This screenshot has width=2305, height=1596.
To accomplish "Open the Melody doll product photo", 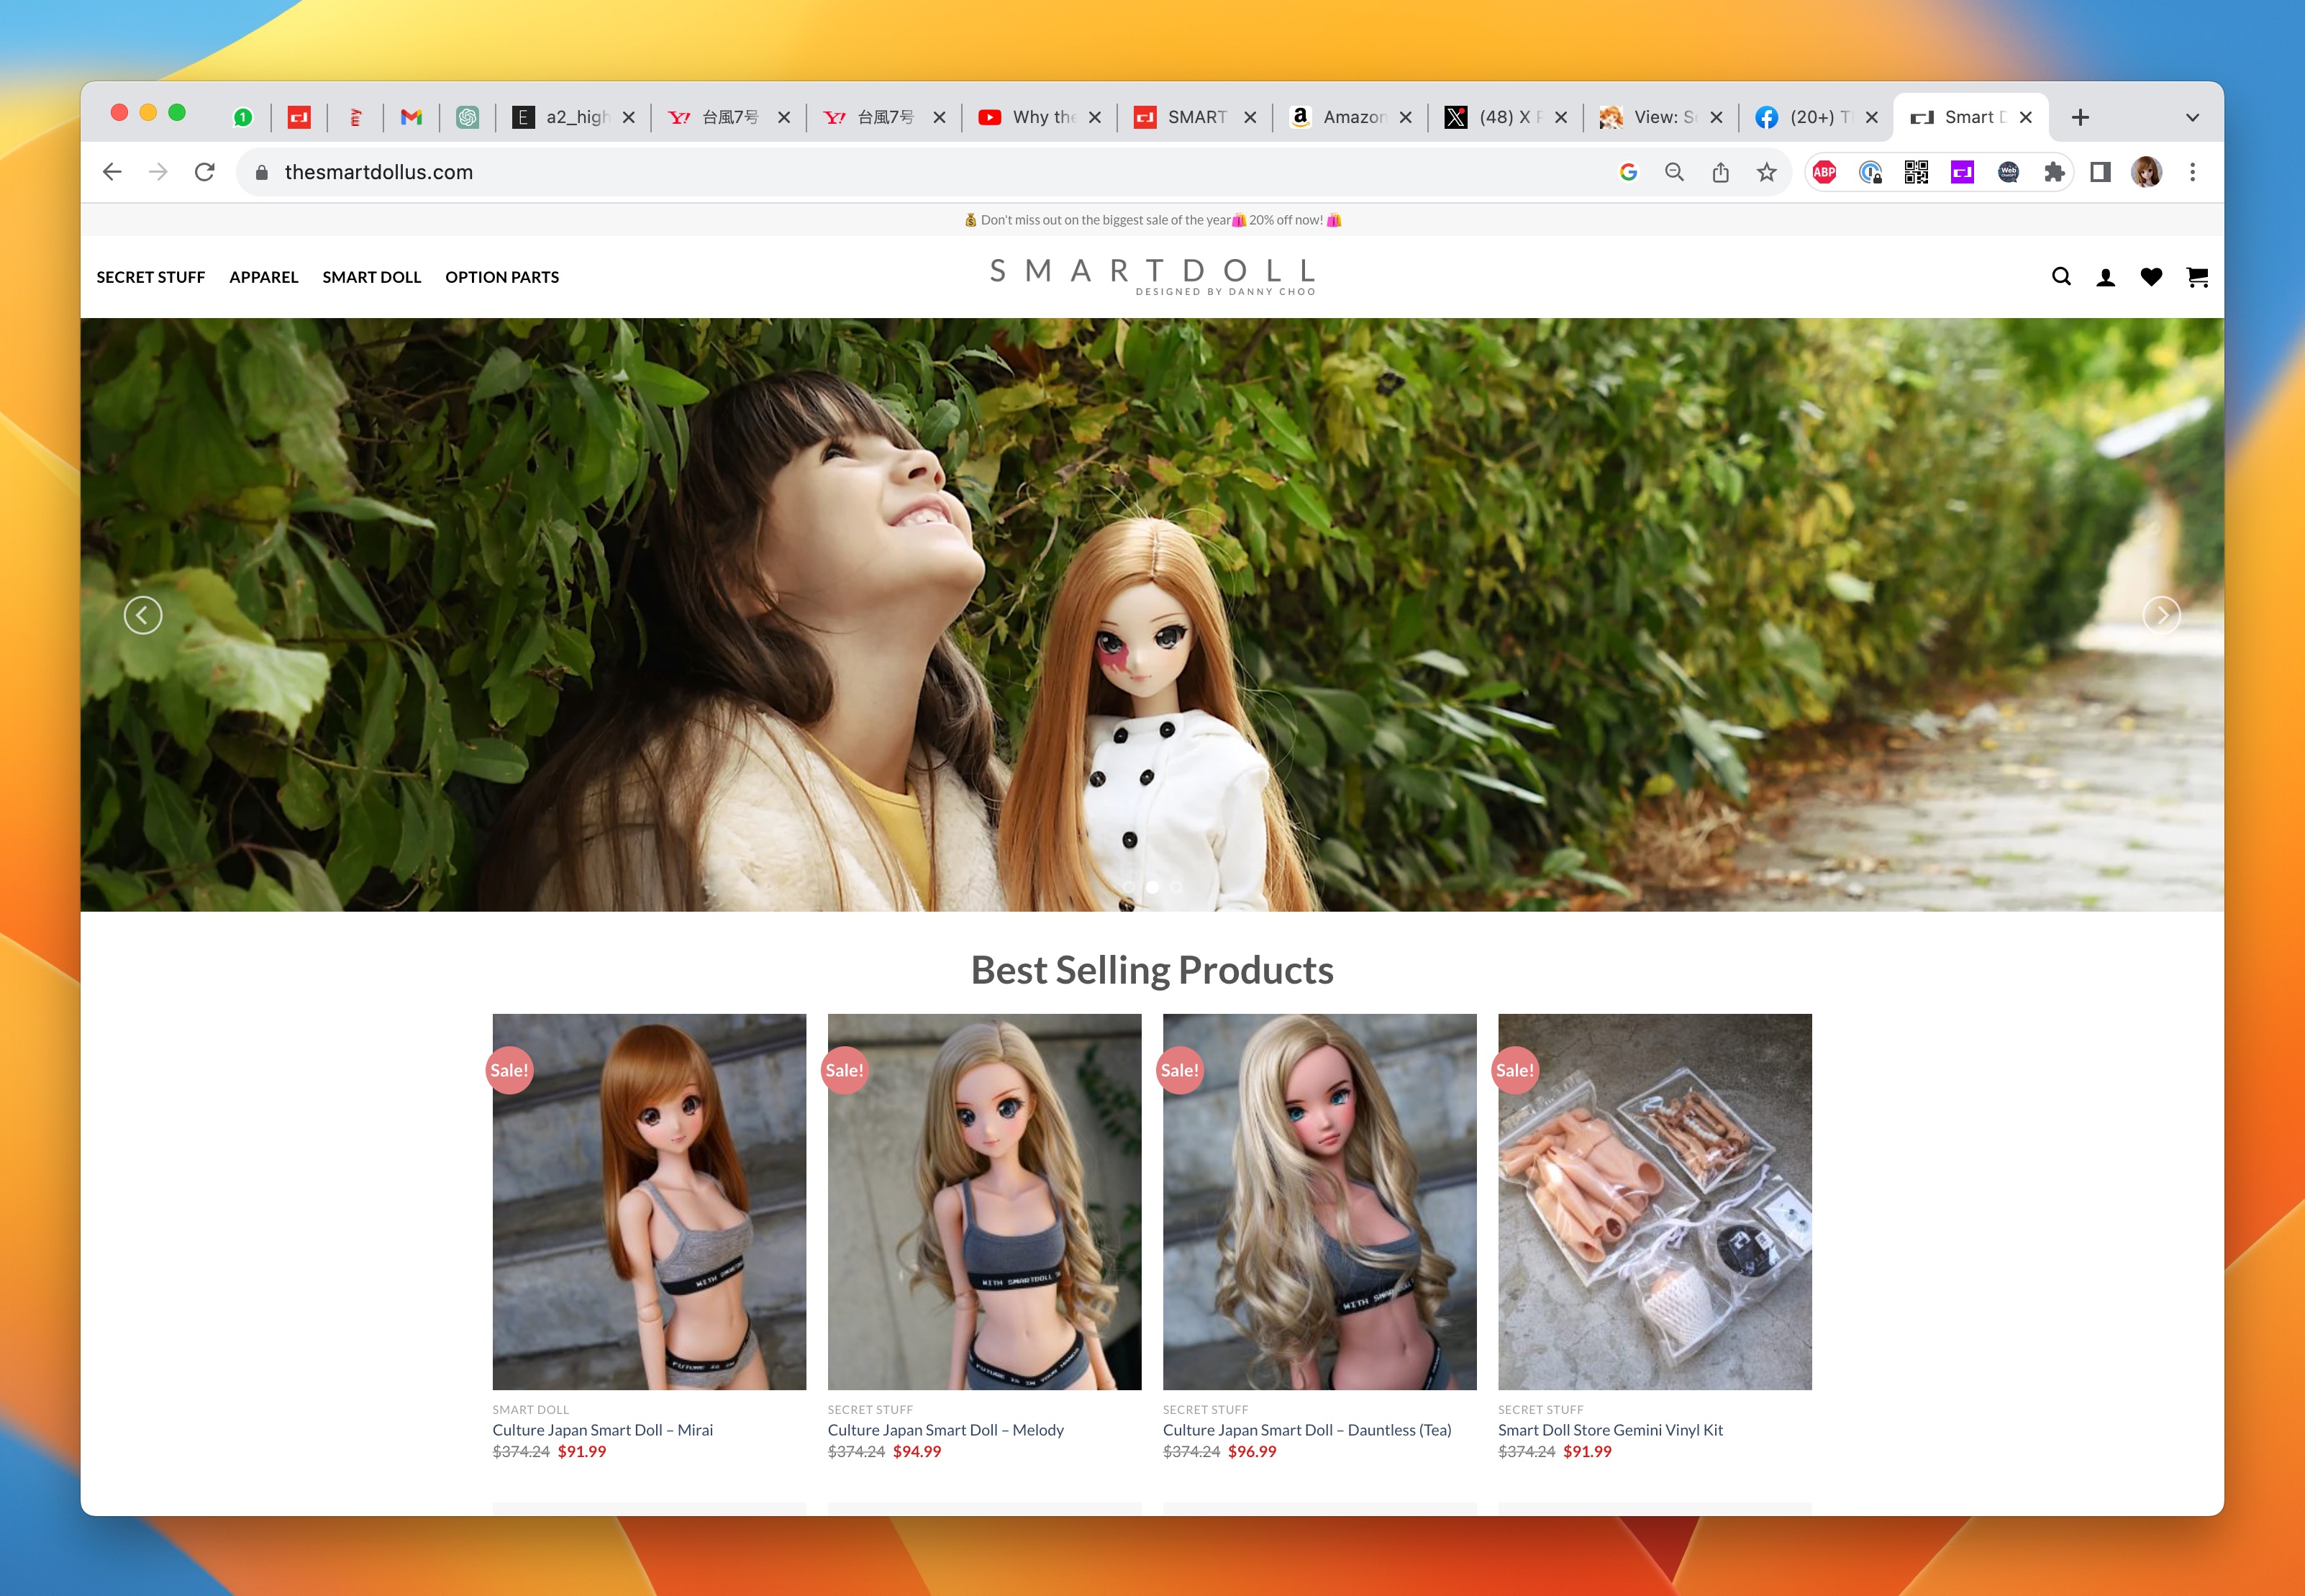I will (x=985, y=1201).
